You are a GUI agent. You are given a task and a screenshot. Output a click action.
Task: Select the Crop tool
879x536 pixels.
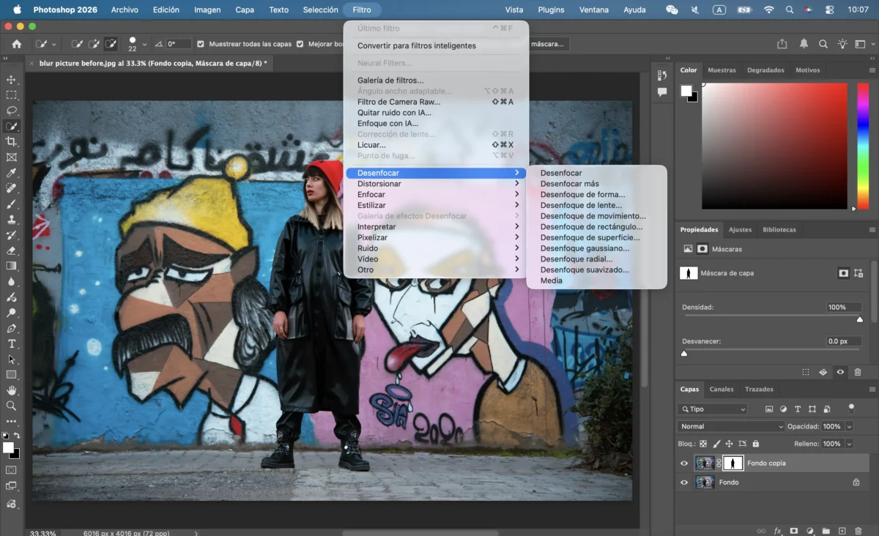click(x=11, y=141)
